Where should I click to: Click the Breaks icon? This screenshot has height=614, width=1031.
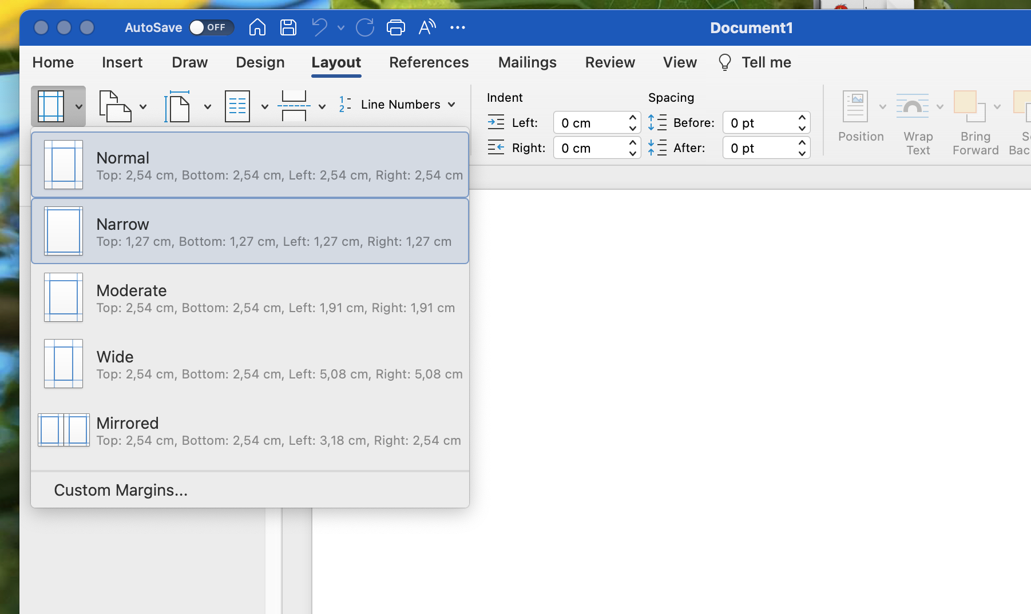point(294,106)
